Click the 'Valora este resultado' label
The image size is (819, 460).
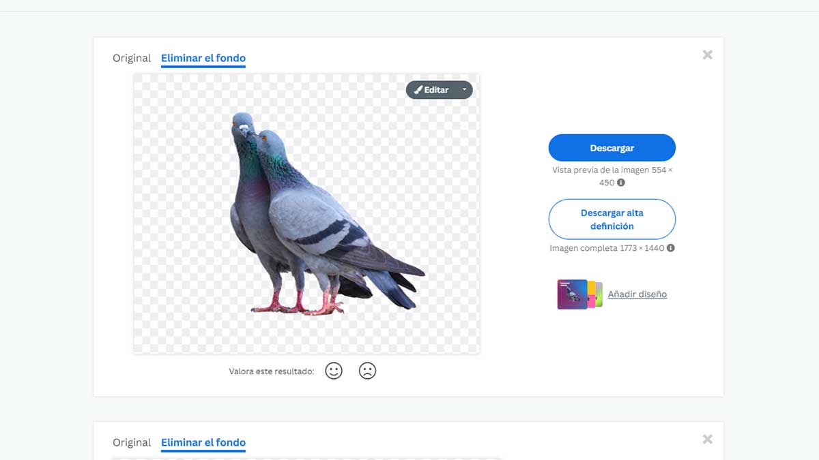coord(272,371)
